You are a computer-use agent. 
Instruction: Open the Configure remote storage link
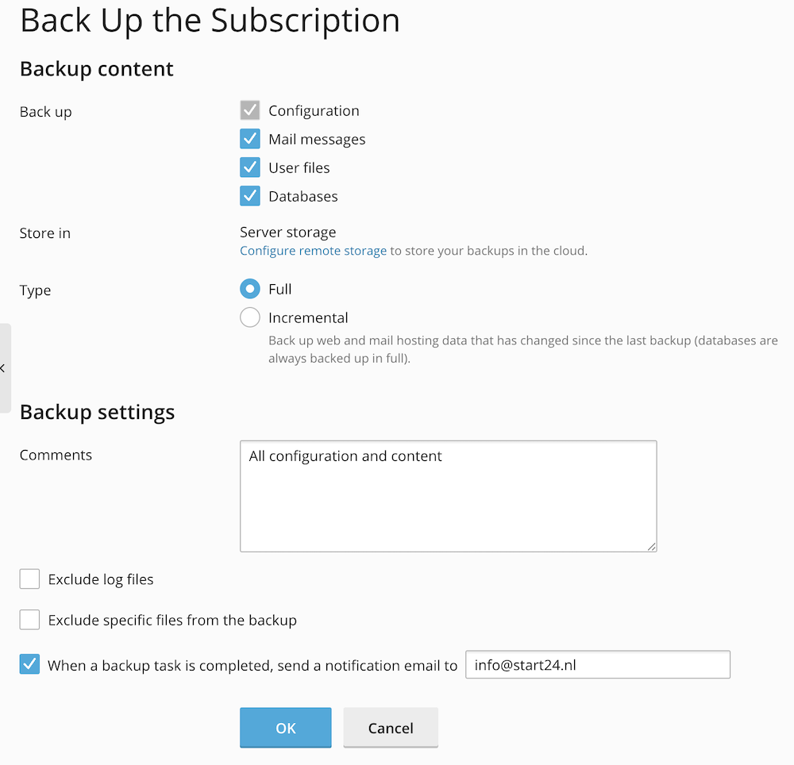click(313, 250)
